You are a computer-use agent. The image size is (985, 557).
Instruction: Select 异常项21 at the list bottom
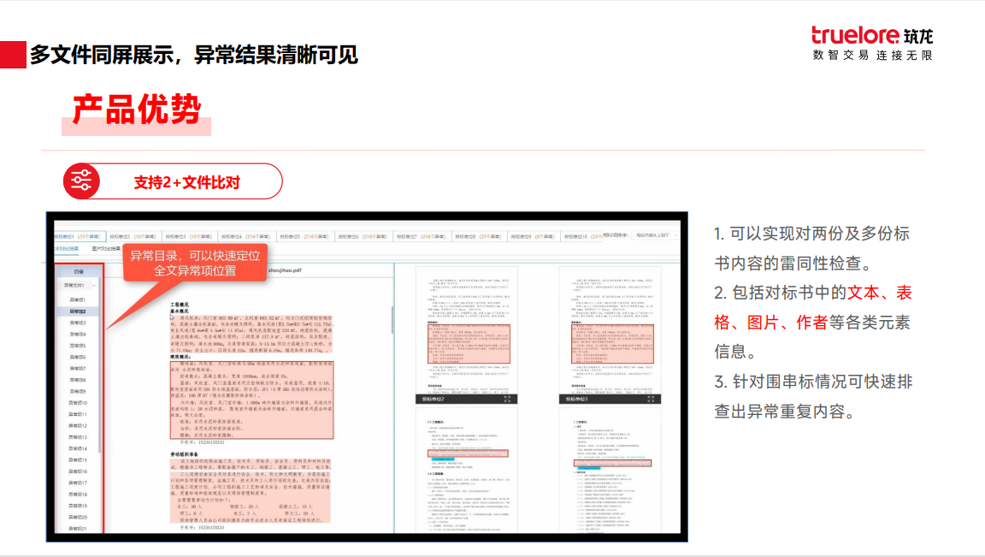pyautogui.click(x=78, y=529)
